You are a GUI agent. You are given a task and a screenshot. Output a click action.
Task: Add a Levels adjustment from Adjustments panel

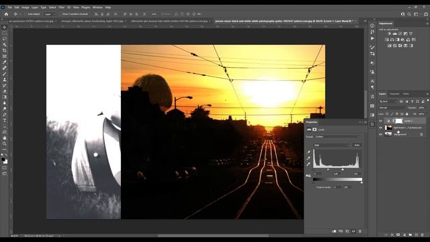coord(394,34)
